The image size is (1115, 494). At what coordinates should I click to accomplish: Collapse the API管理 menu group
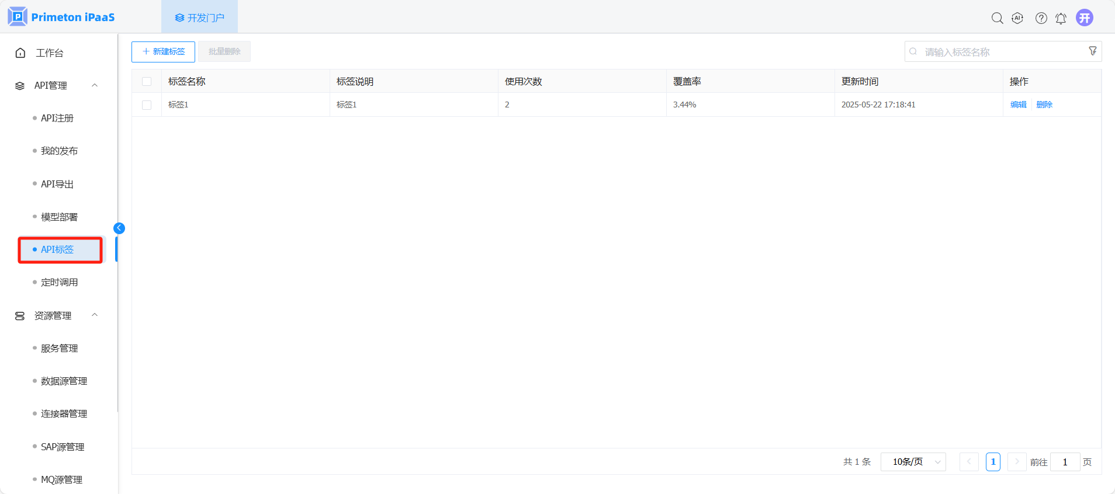(x=95, y=85)
